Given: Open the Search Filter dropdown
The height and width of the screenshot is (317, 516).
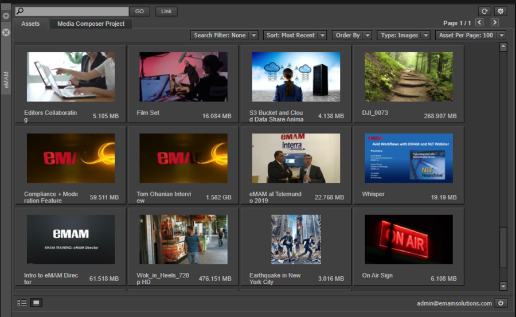Looking at the screenshot, I should (224, 36).
